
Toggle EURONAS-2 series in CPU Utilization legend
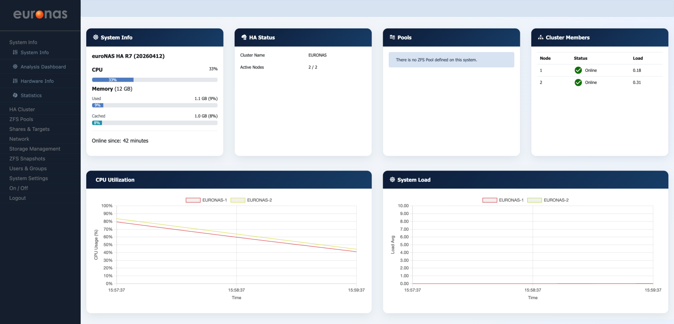click(x=251, y=200)
